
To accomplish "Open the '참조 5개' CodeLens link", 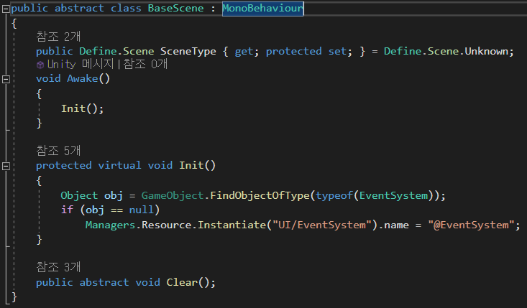I will 58,150.
